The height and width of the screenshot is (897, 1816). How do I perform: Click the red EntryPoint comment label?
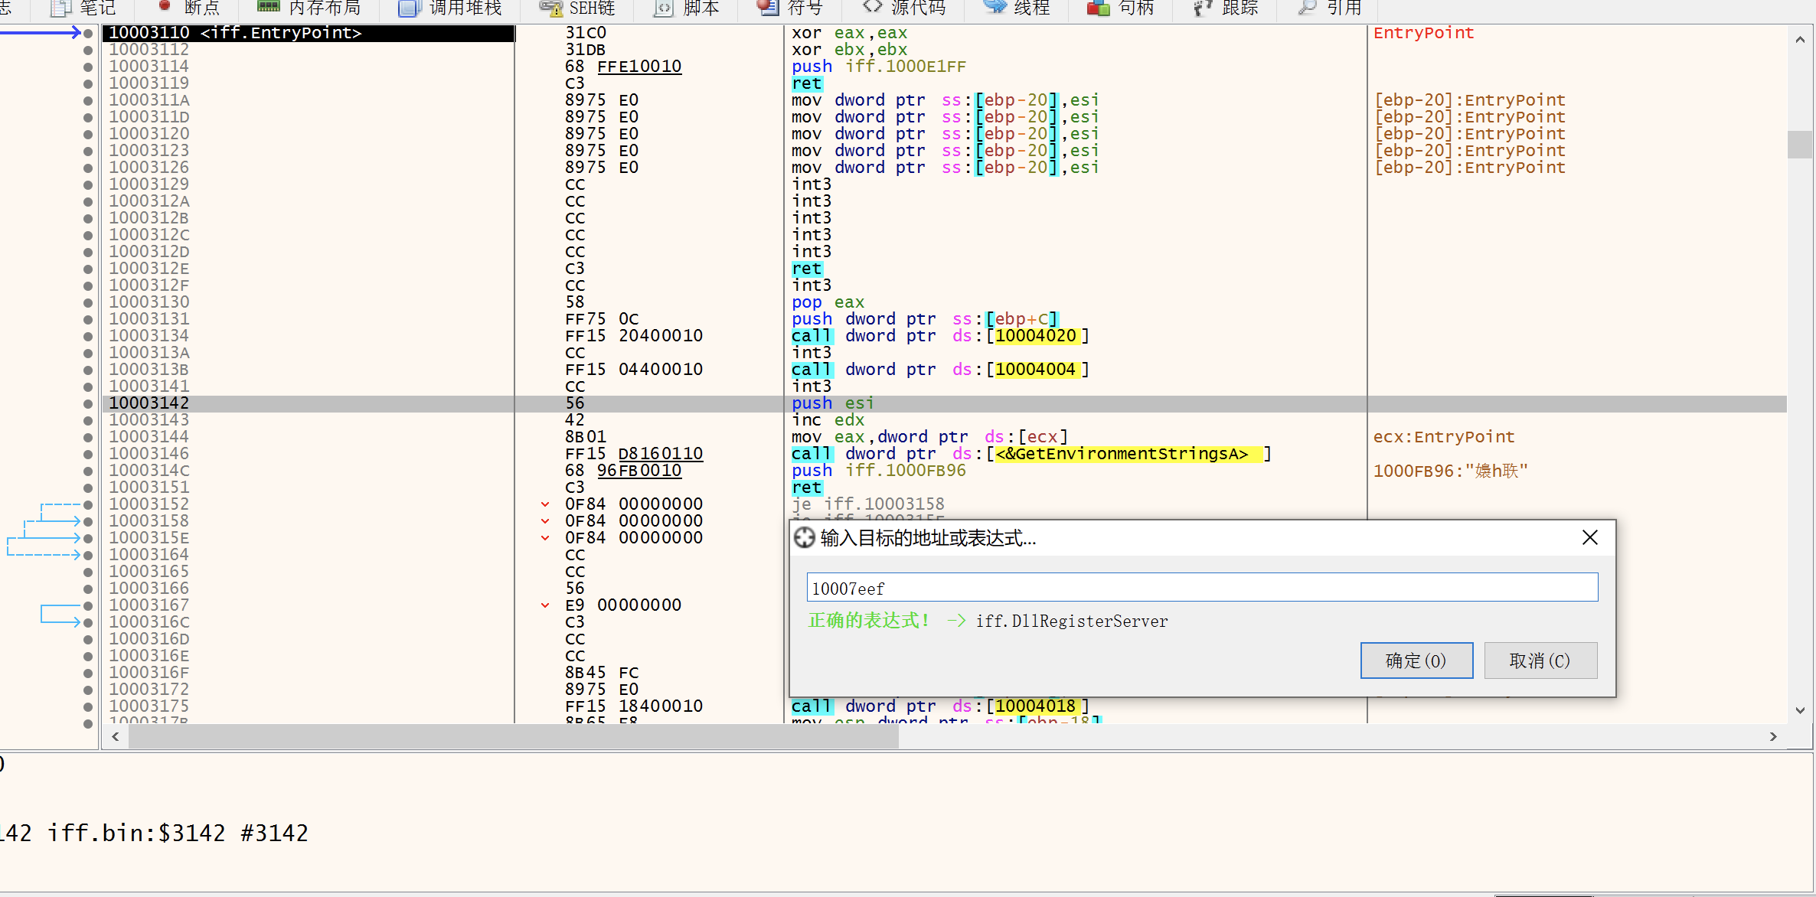1424,33
